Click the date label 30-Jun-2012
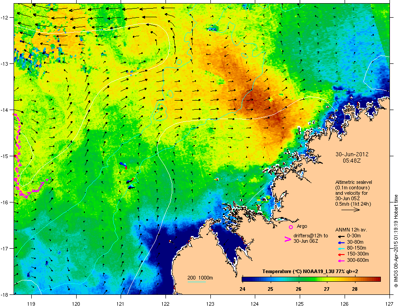399x308 pixels. (x=352, y=154)
